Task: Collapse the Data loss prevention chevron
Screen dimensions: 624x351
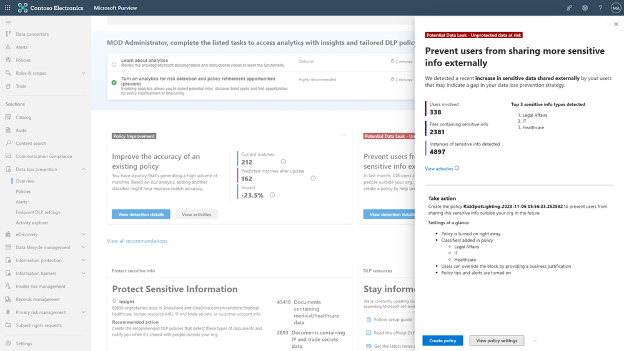Action: 83,169
